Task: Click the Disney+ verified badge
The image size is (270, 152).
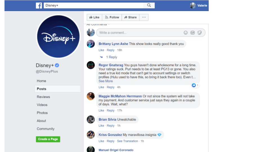Action: (x=57, y=65)
